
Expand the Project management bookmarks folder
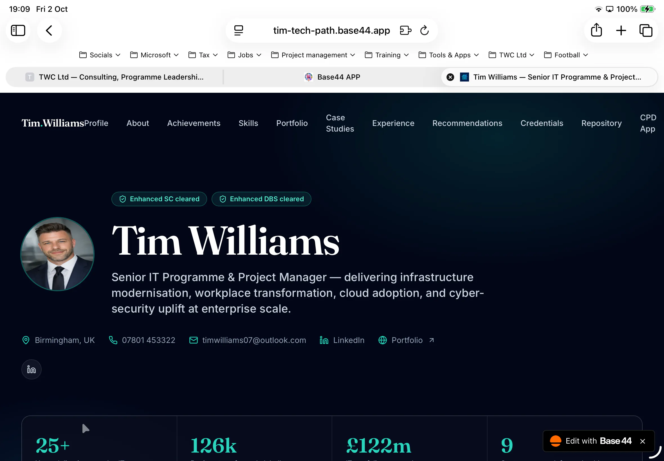(313, 55)
